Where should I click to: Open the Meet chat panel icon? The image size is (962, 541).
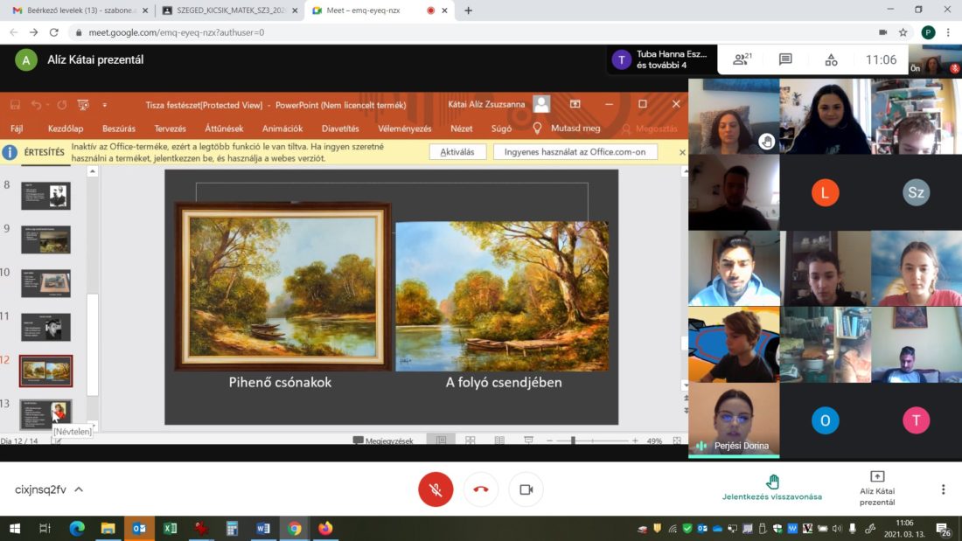click(785, 59)
